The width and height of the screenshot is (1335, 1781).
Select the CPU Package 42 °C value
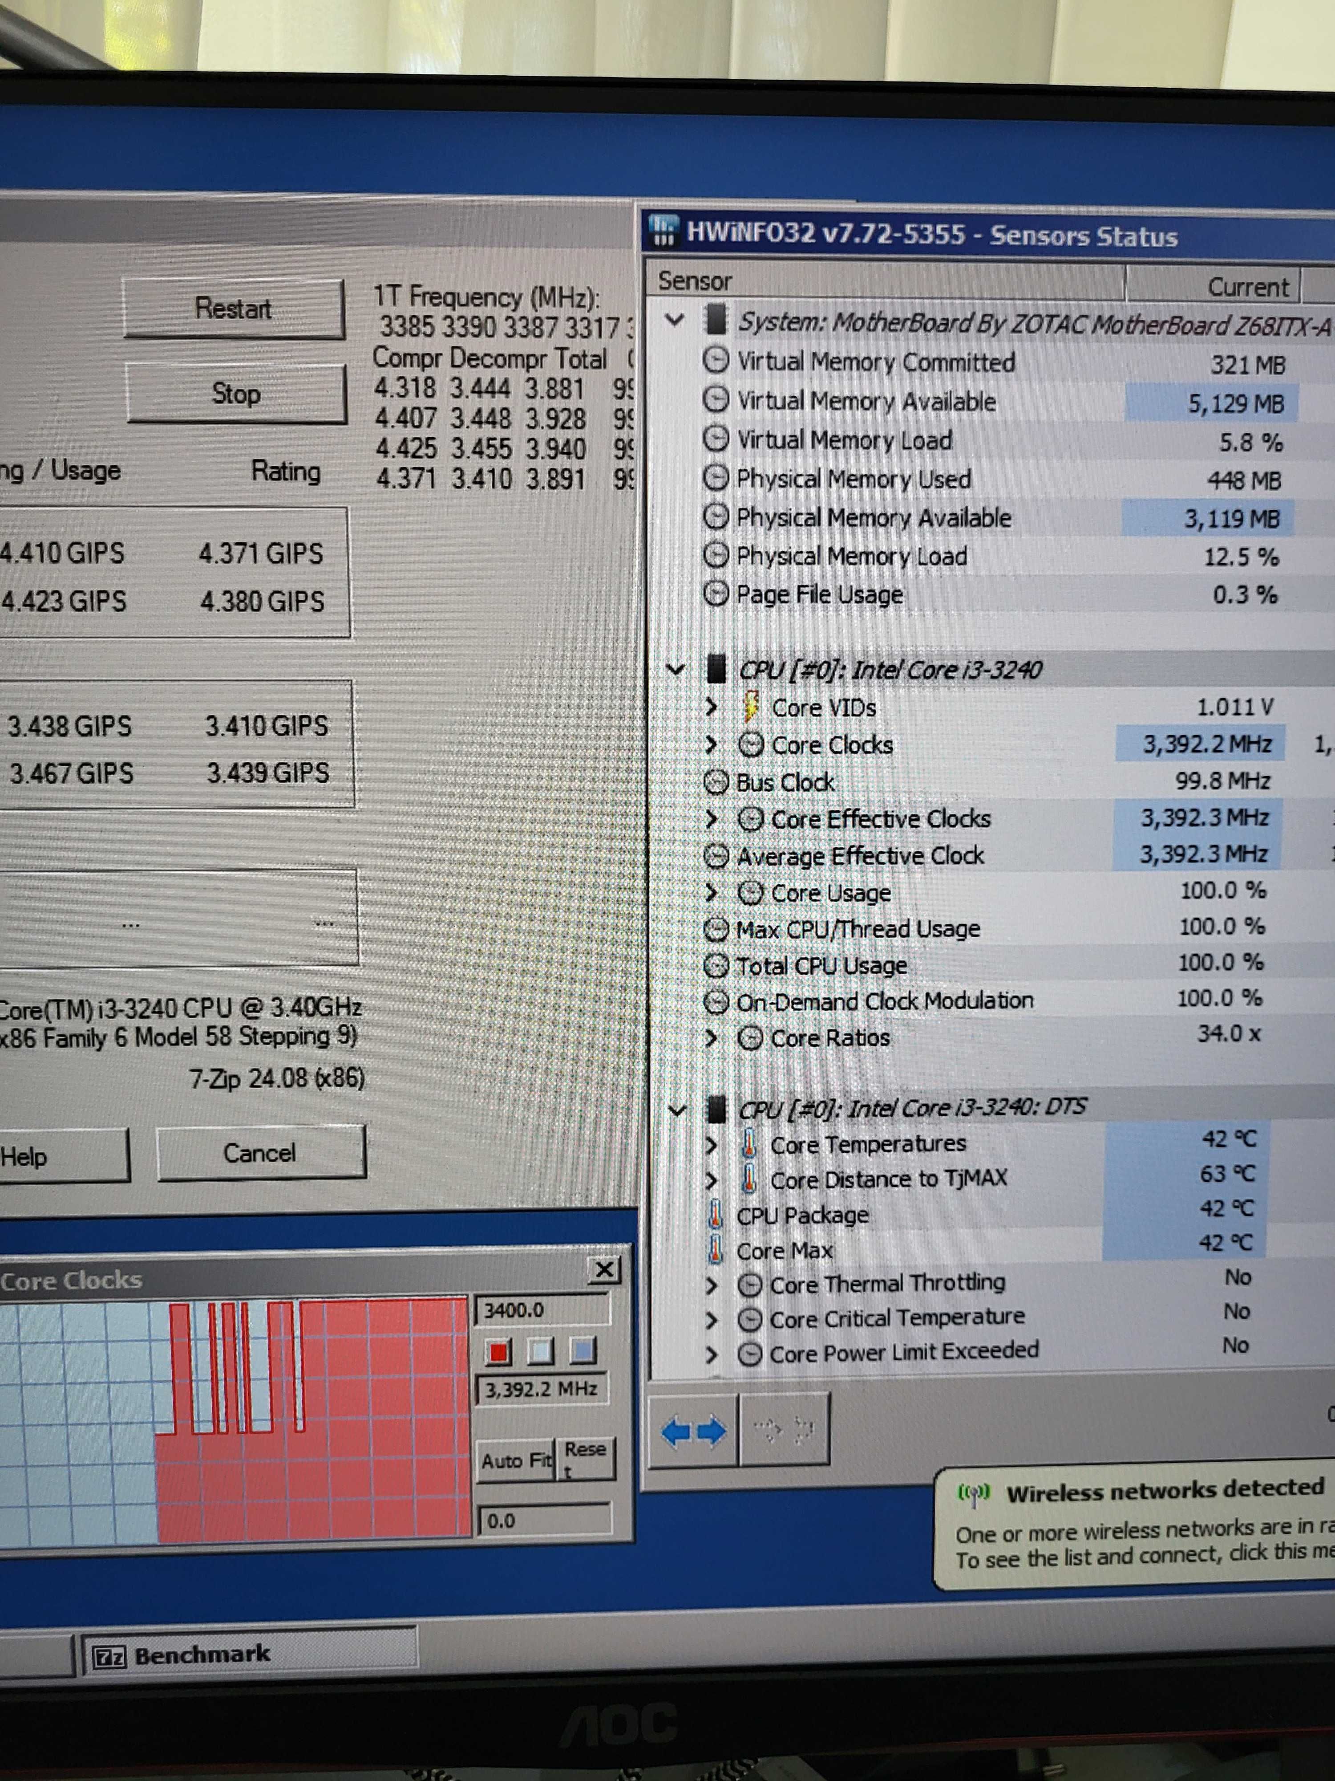click(x=1226, y=1208)
